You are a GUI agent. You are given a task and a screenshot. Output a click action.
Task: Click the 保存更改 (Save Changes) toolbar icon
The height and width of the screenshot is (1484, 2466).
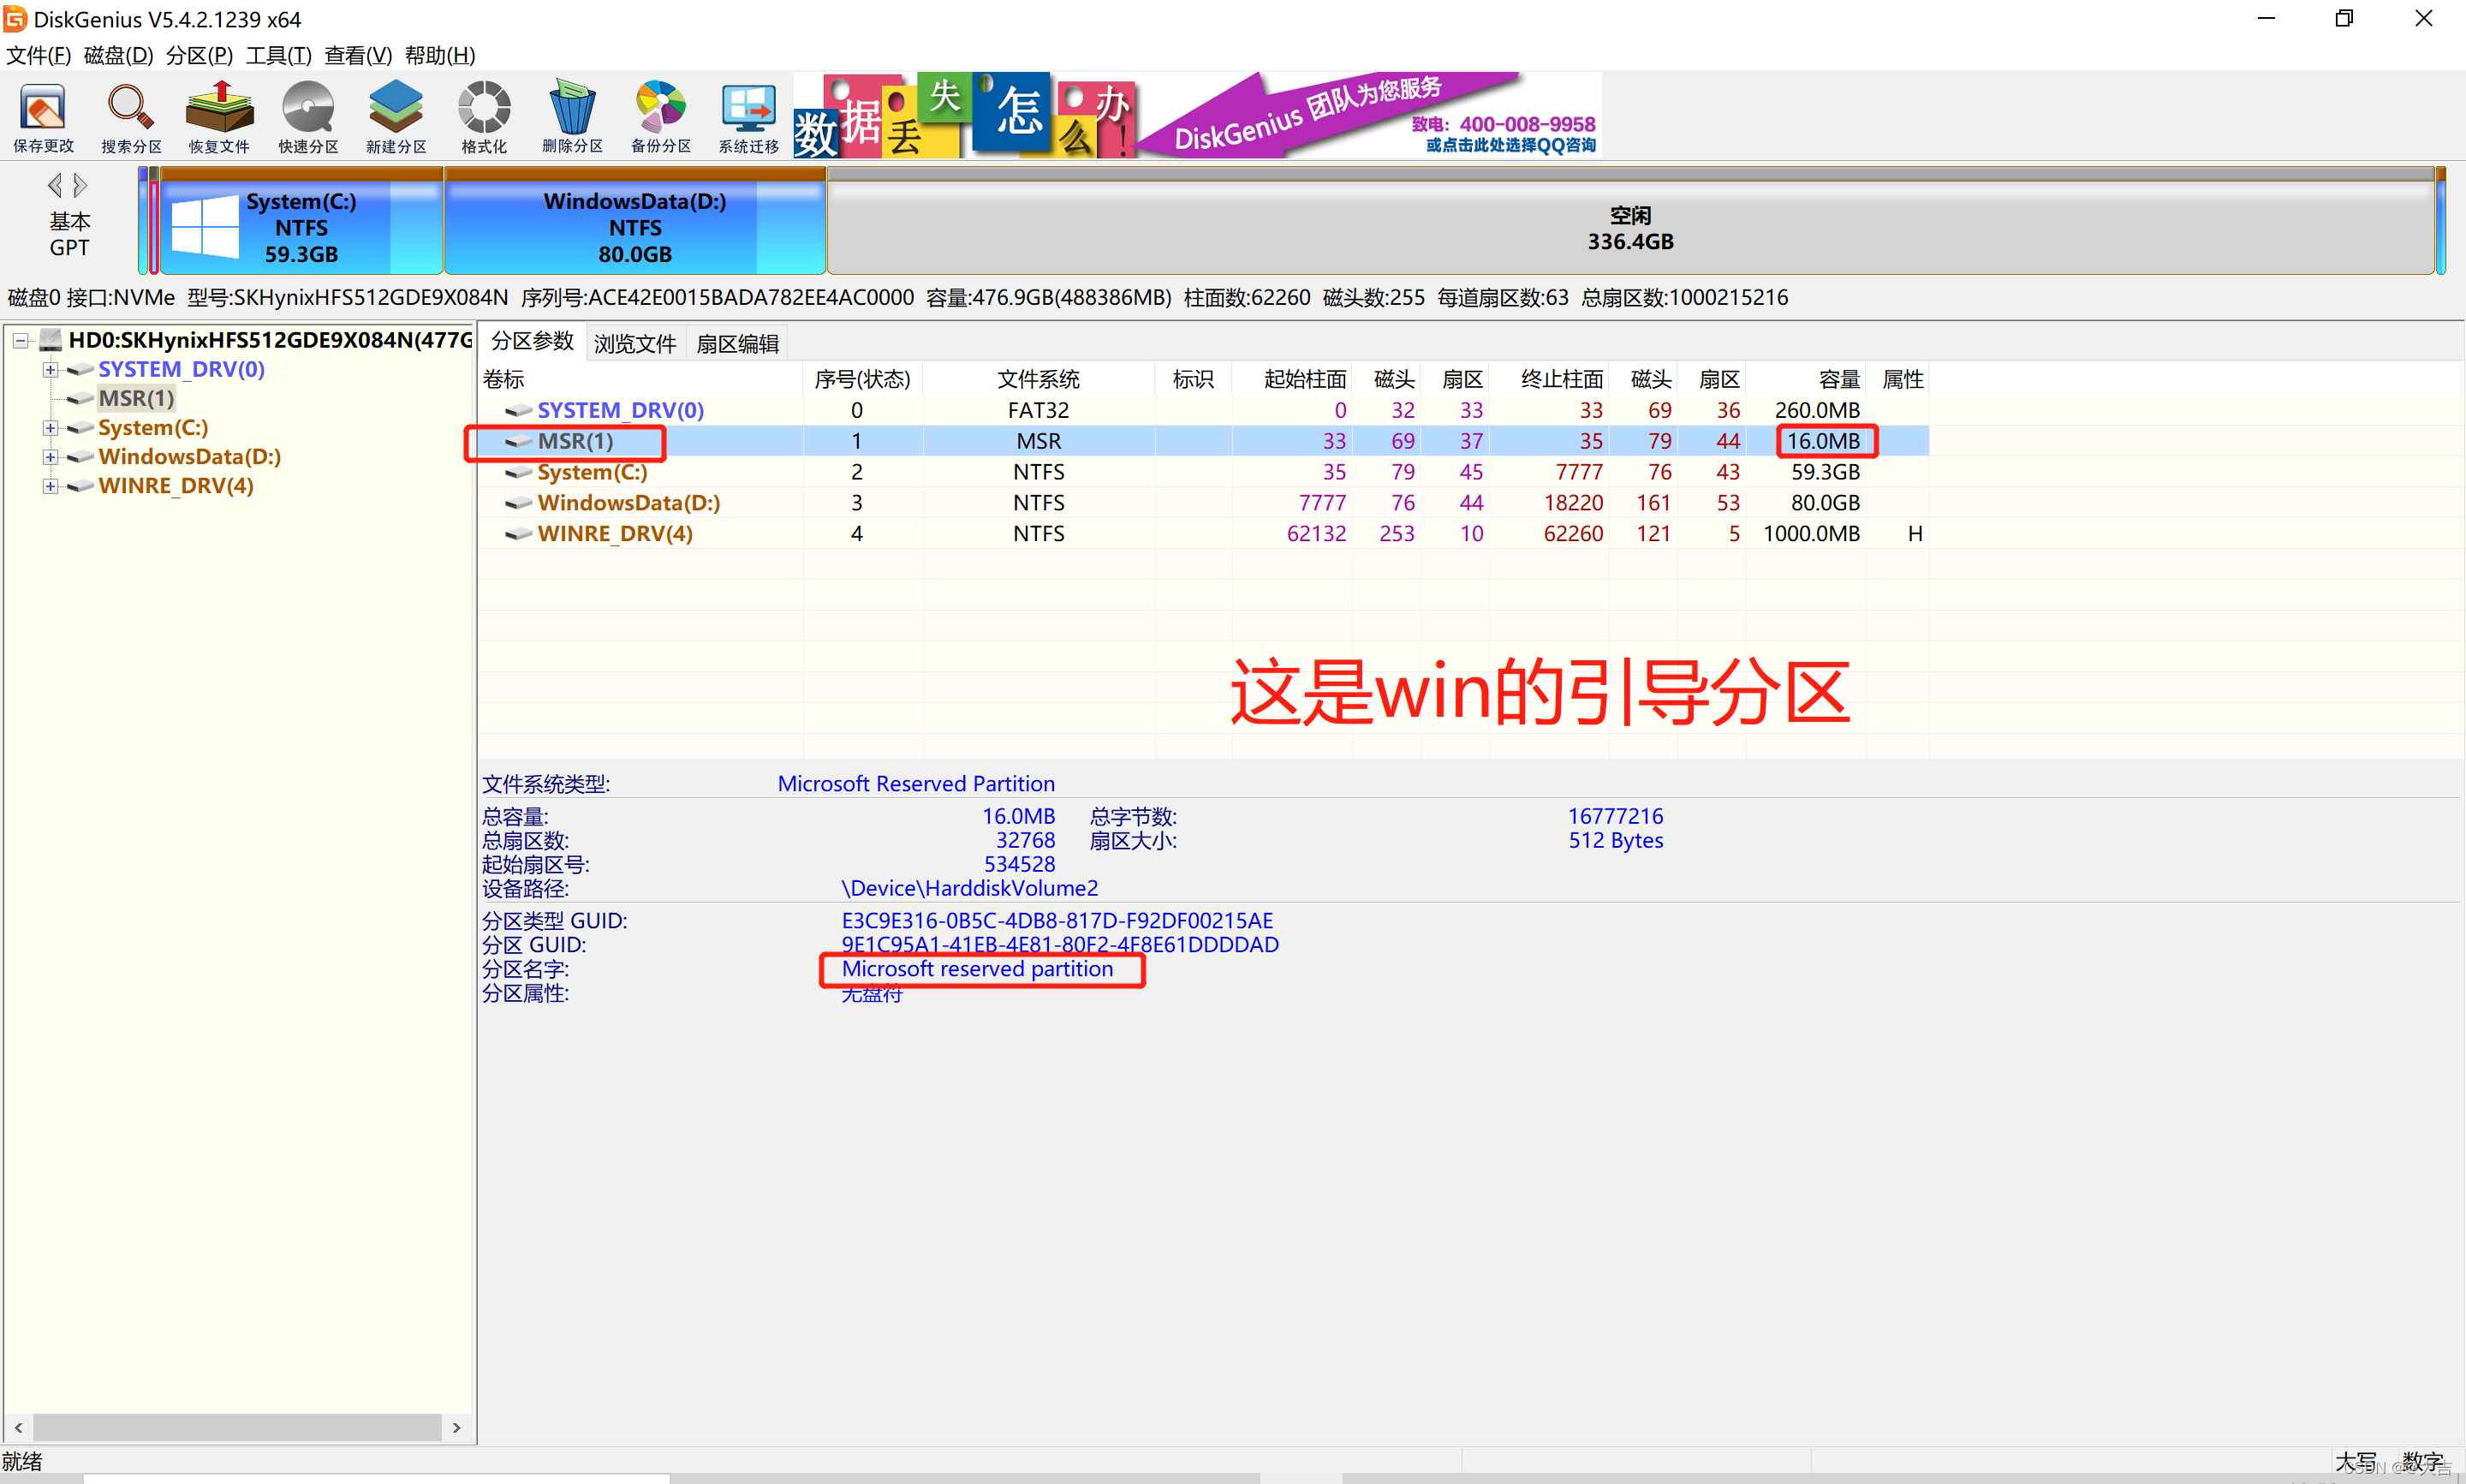(x=43, y=118)
